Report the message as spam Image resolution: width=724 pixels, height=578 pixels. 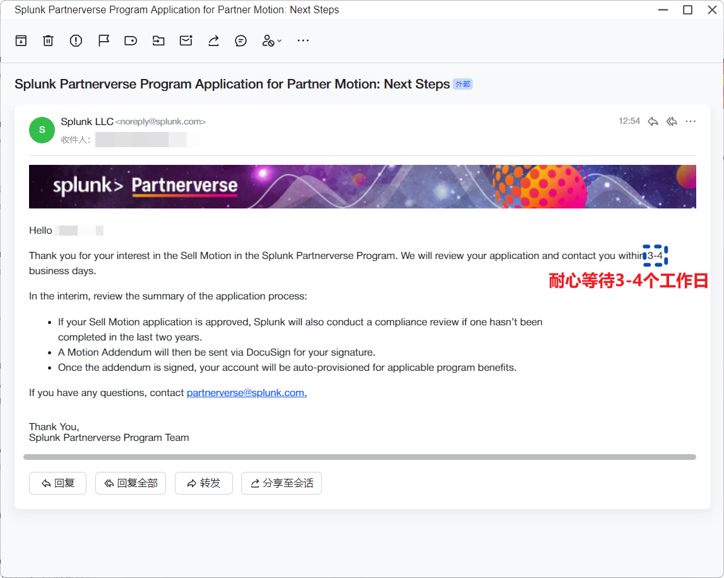(76, 40)
